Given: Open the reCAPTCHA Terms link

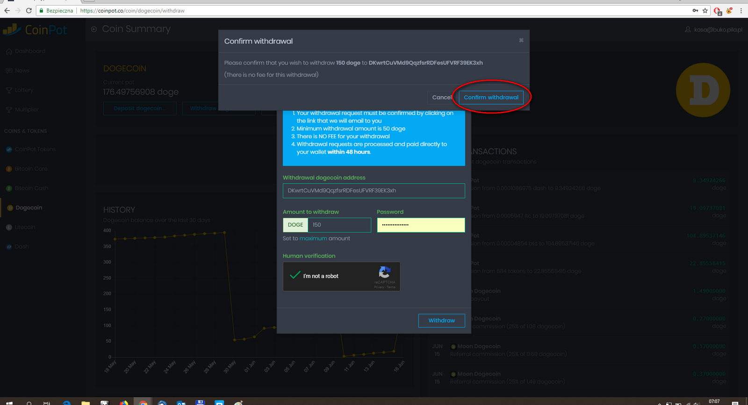Looking at the screenshot, I should (x=391, y=287).
